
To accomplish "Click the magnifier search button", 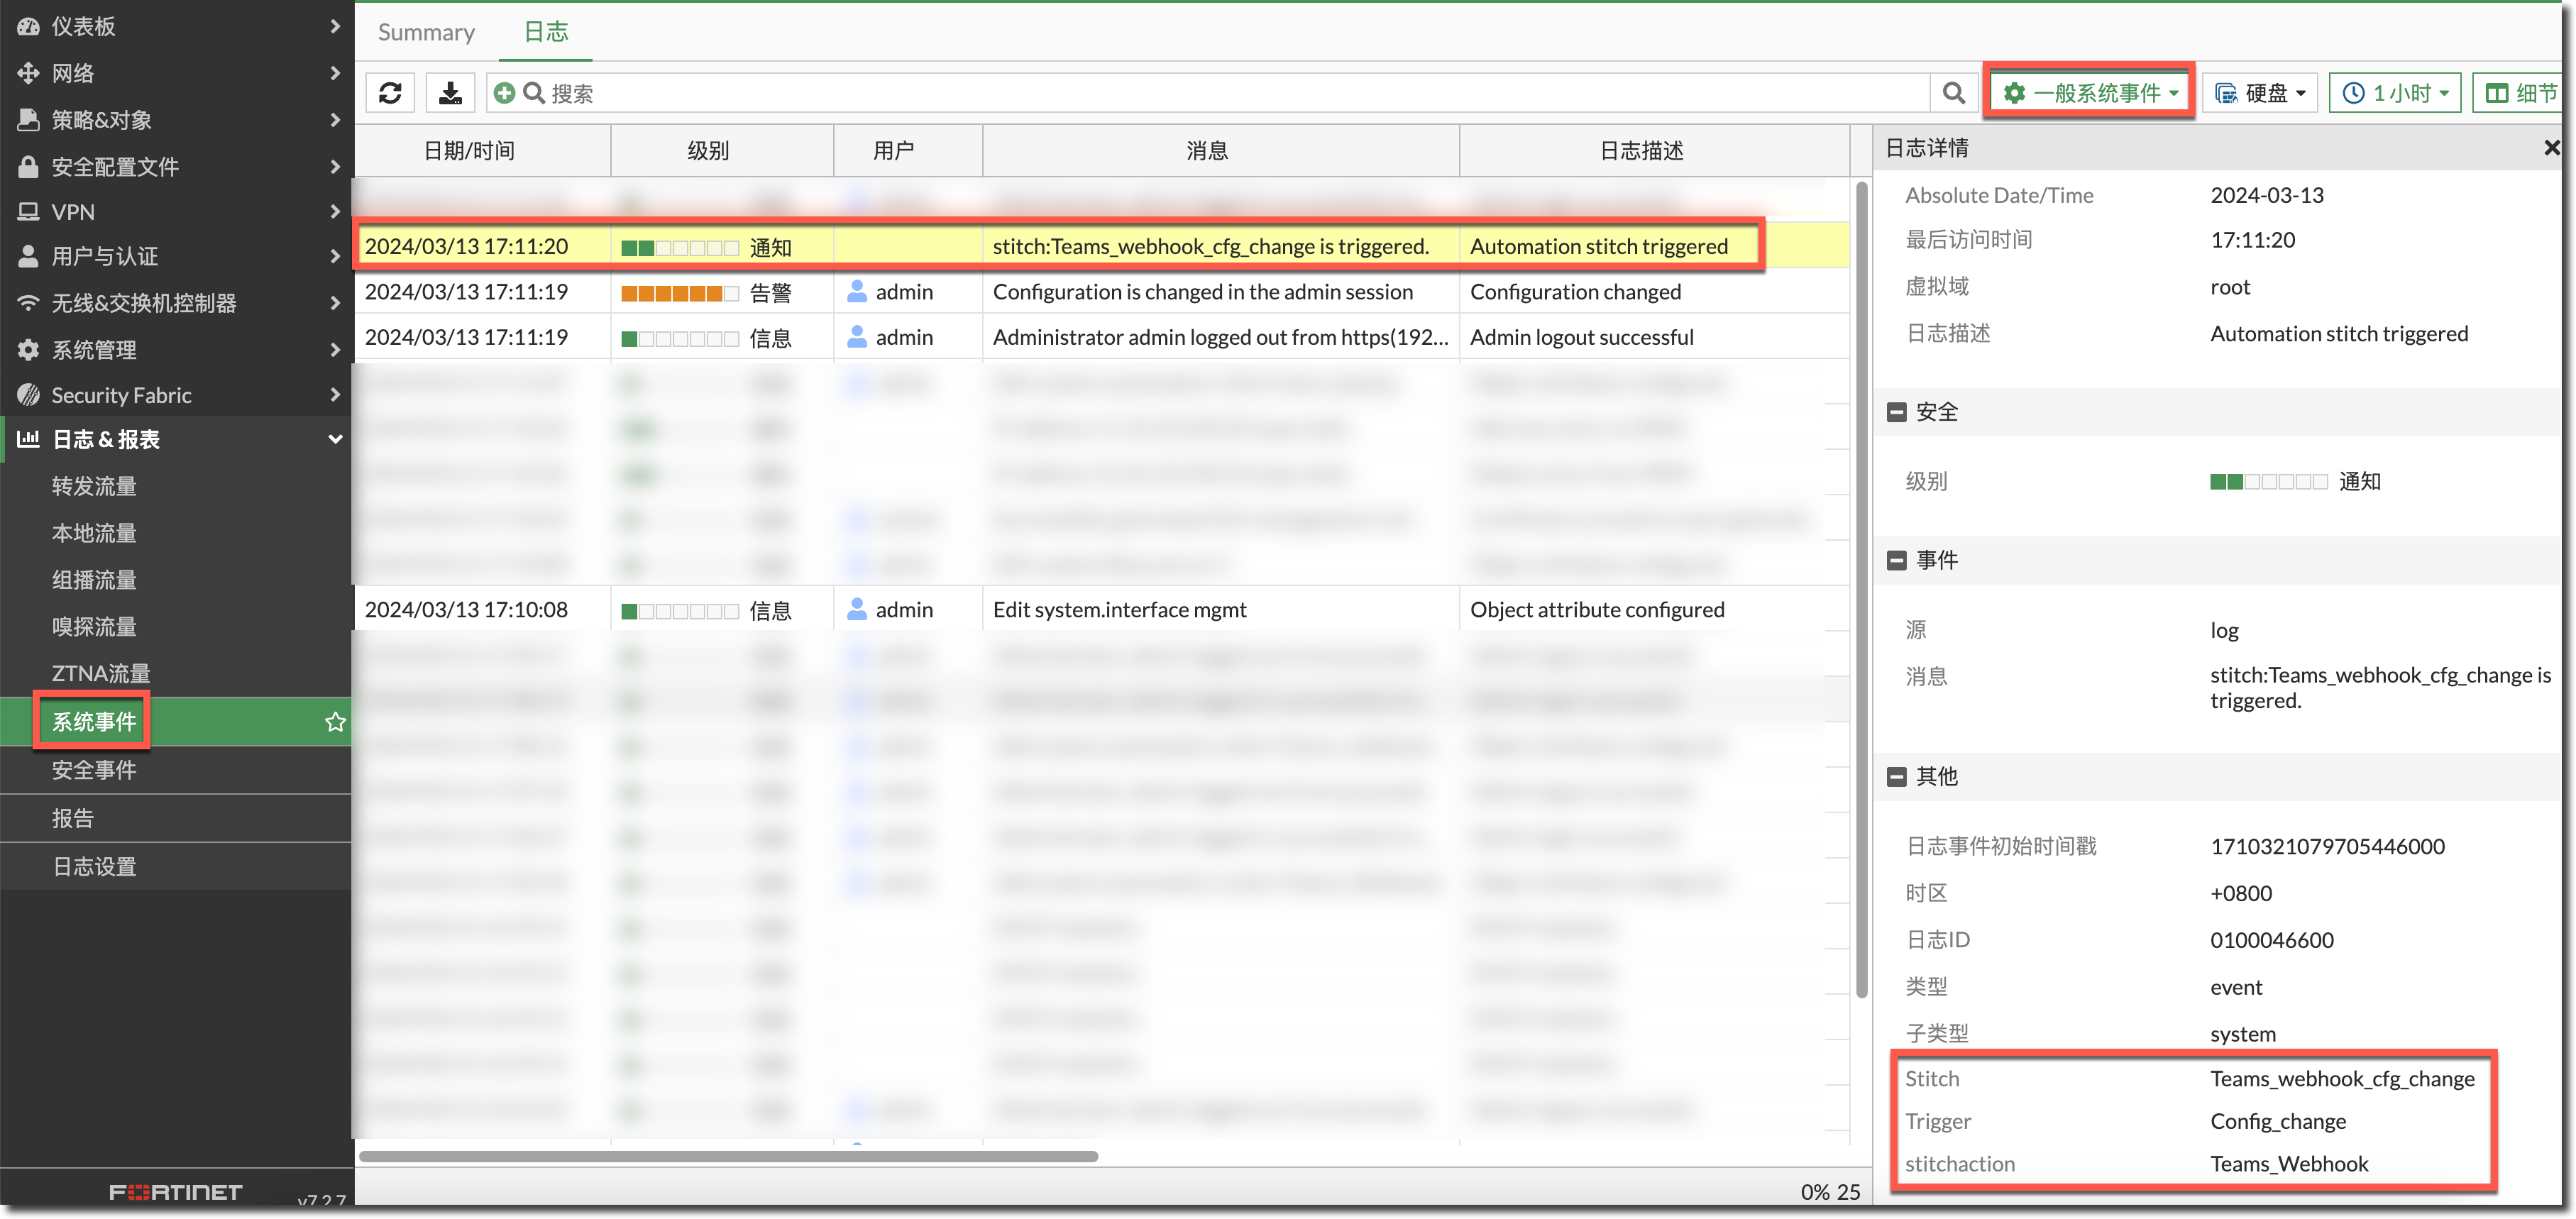I will [x=1953, y=93].
